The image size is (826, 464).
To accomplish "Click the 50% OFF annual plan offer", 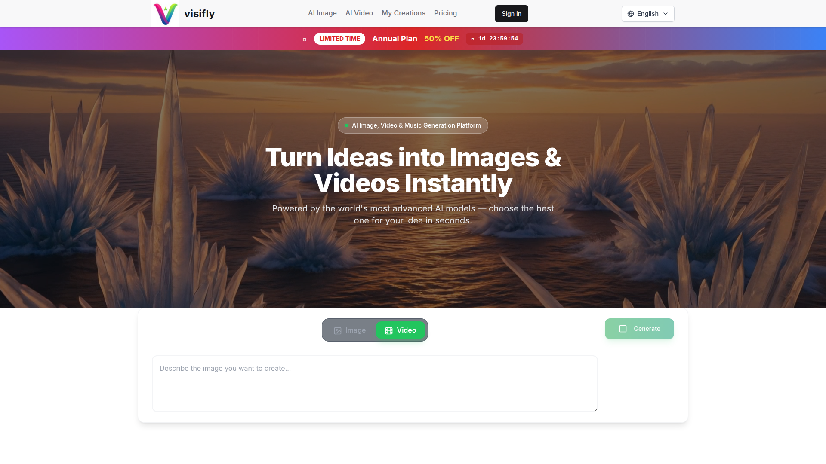I will pyautogui.click(x=441, y=39).
